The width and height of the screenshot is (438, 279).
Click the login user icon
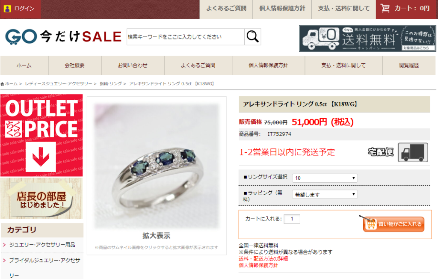coord(7,9)
